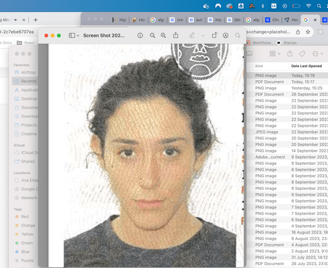Zoom in the image in Preview
328x268 pixels.
click(x=163, y=35)
